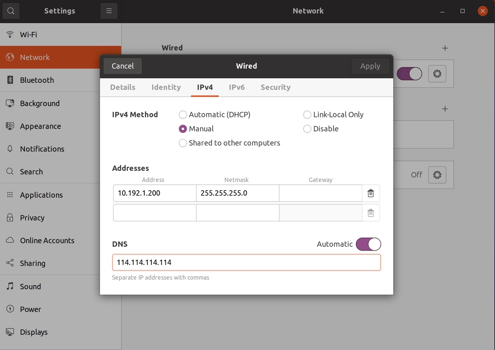This screenshot has width=495, height=350.
Task: Click the empty Netmask field in second row
Action: pos(238,213)
